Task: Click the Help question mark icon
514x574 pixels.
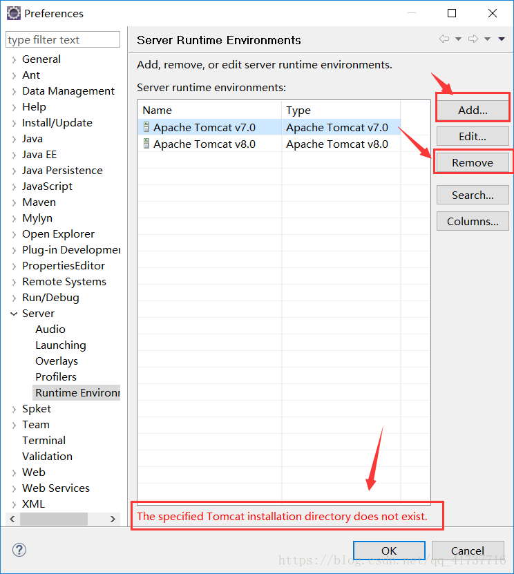Action: coord(19,550)
